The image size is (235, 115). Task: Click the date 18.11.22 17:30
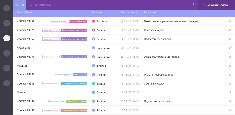tap(130, 74)
